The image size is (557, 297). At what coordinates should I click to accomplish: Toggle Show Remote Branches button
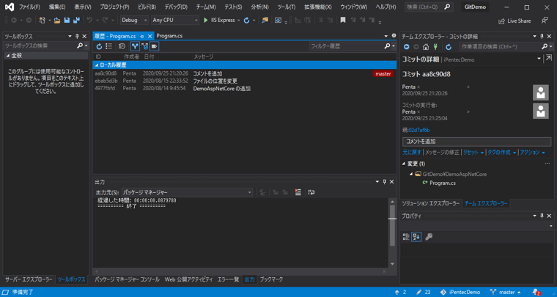[x=144, y=46]
